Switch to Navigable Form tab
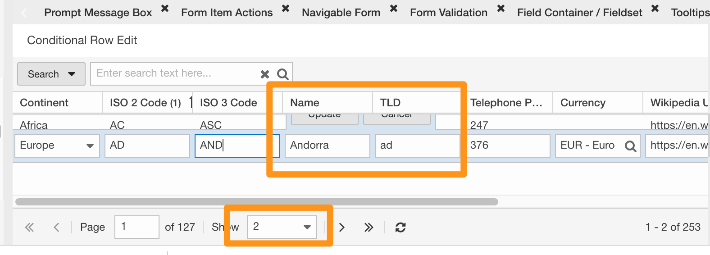The height and width of the screenshot is (255, 710). click(x=341, y=13)
